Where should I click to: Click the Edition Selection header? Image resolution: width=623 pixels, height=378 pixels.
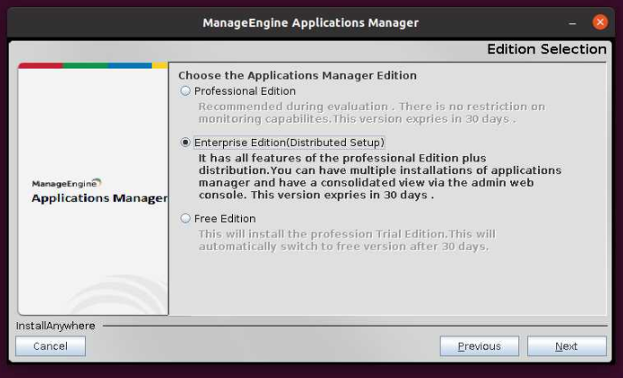[x=546, y=50]
